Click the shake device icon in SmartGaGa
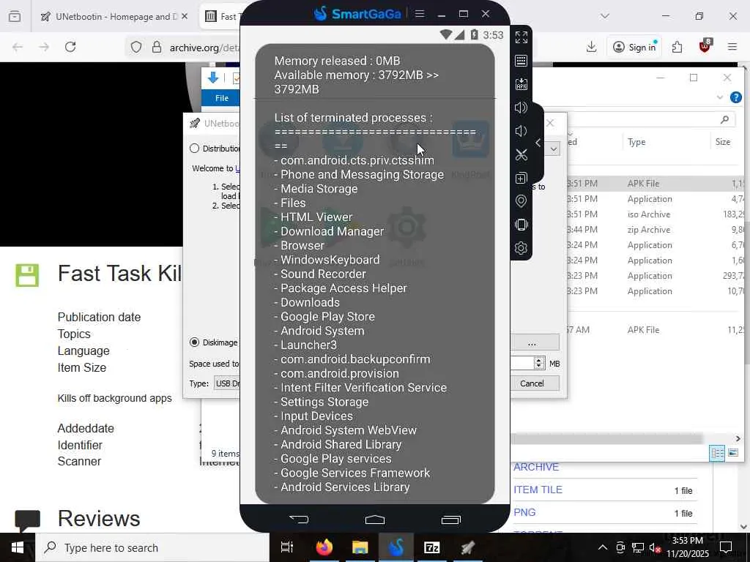750x562 pixels. click(521, 225)
